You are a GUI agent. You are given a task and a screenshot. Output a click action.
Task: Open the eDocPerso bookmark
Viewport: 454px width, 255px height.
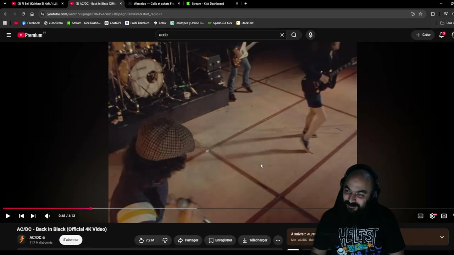pos(53,23)
